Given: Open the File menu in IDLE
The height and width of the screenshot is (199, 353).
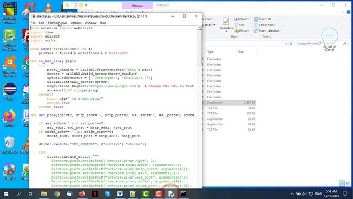Looking at the screenshot, I should (x=33, y=23).
